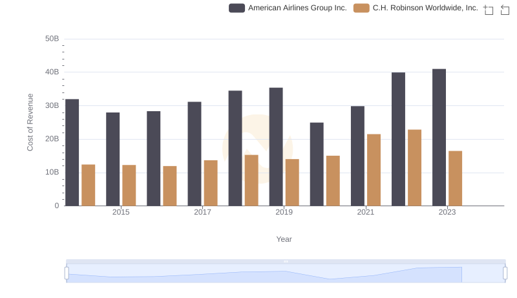Click the 2017 C.H. Robinson orange bar

click(211, 183)
